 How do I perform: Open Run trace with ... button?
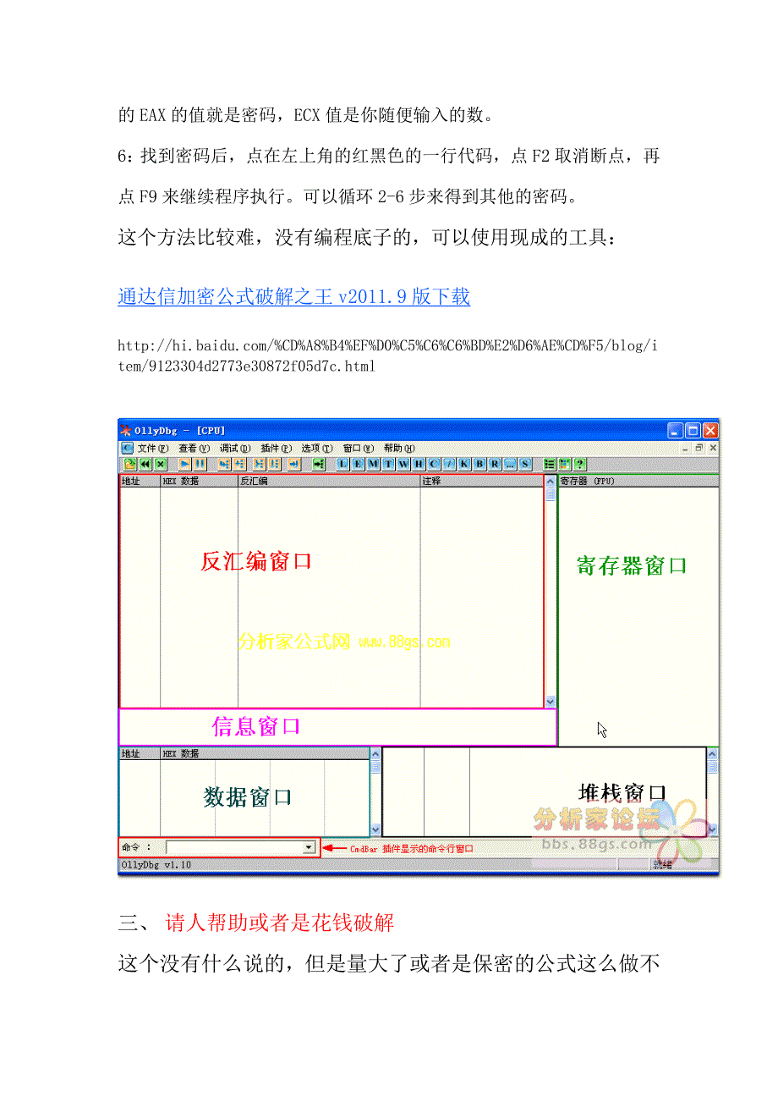tap(510, 464)
